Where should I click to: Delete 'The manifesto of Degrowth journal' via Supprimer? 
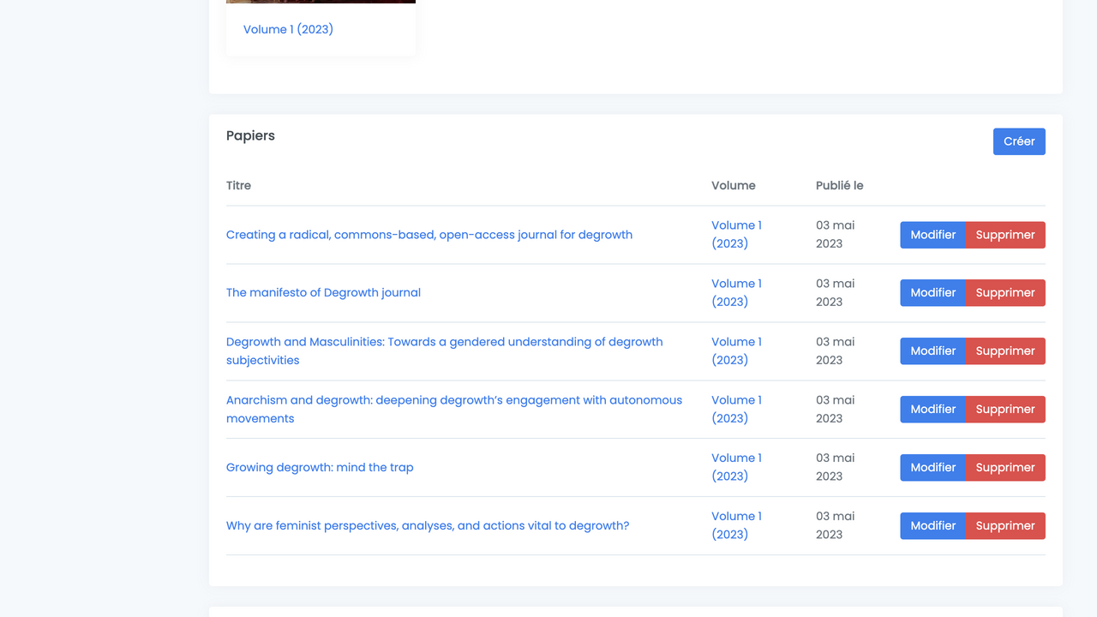tap(1004, 293)
